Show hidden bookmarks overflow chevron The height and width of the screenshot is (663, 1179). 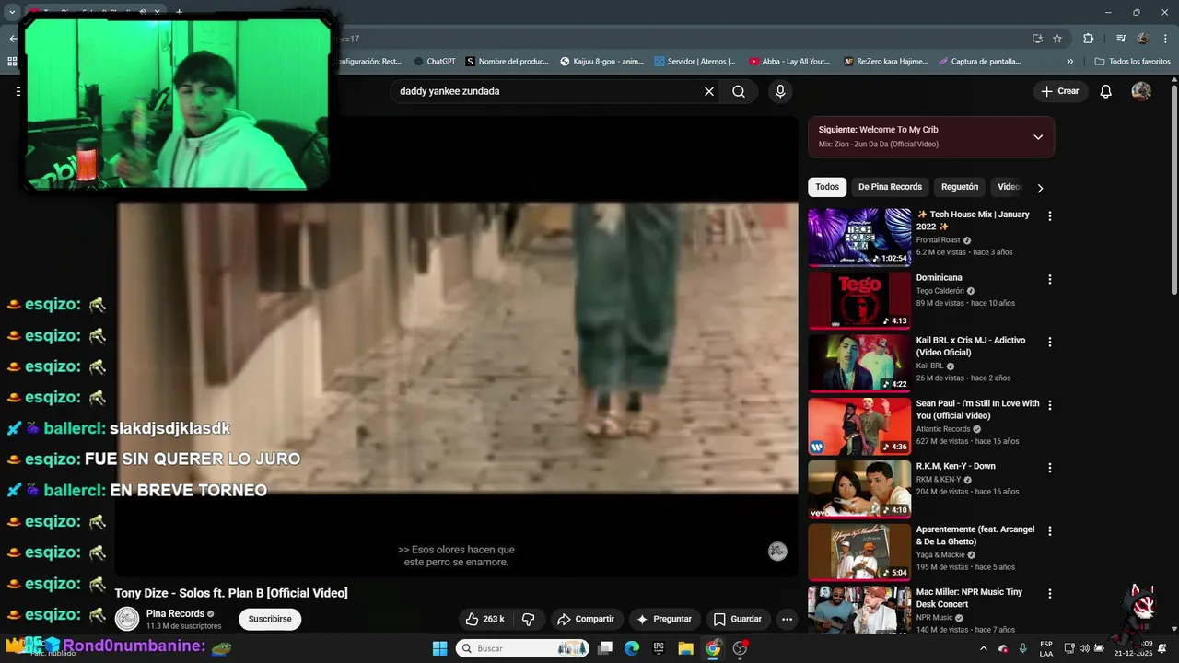[1070, 62]
